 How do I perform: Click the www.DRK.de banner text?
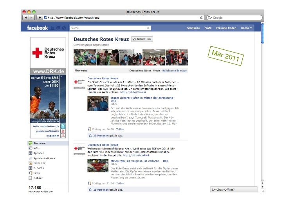[x=49, y=71]
